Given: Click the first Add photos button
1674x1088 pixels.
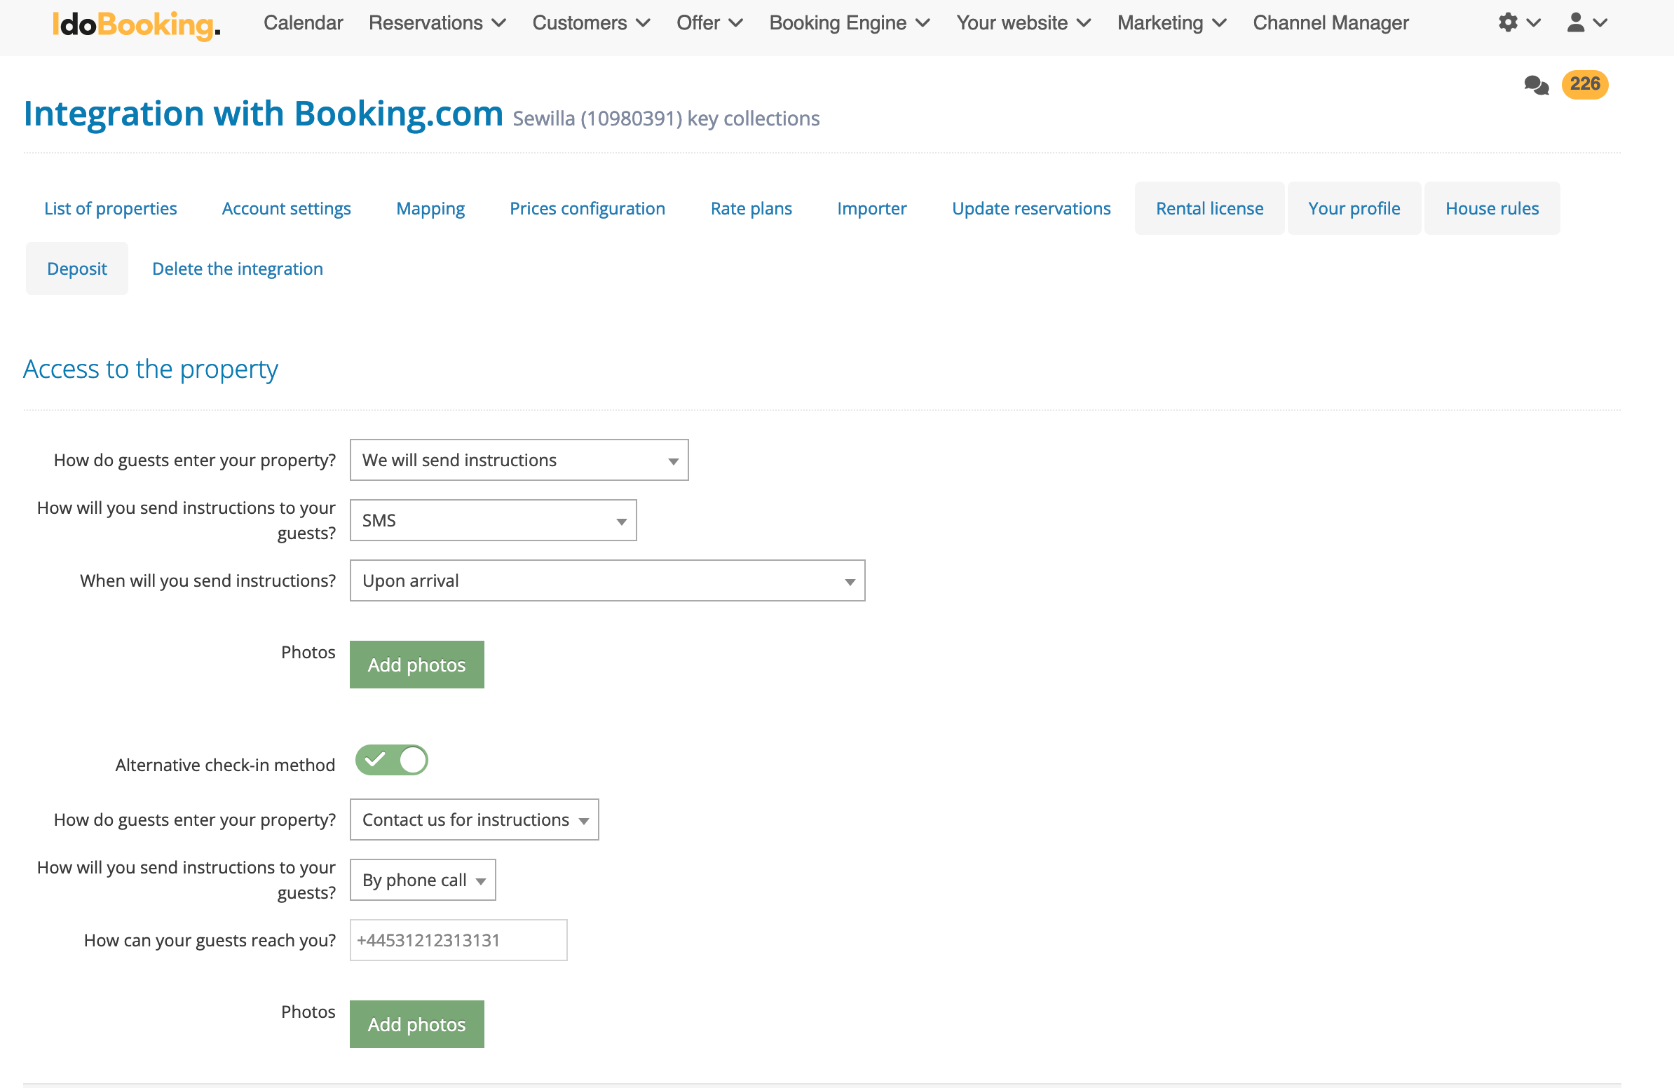Looking at the screenshot, I should (416, 665).
